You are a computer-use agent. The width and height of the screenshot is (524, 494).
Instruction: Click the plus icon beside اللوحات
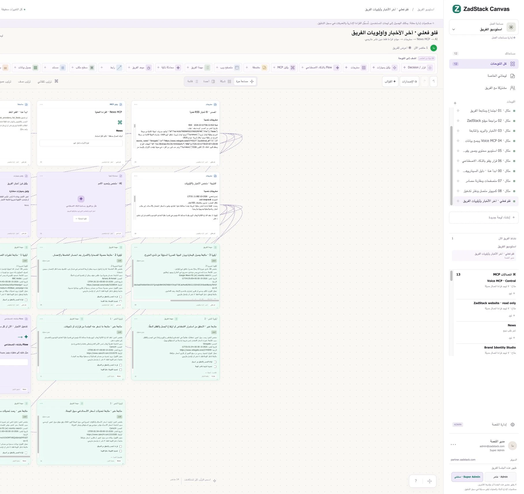click(455, 103)
